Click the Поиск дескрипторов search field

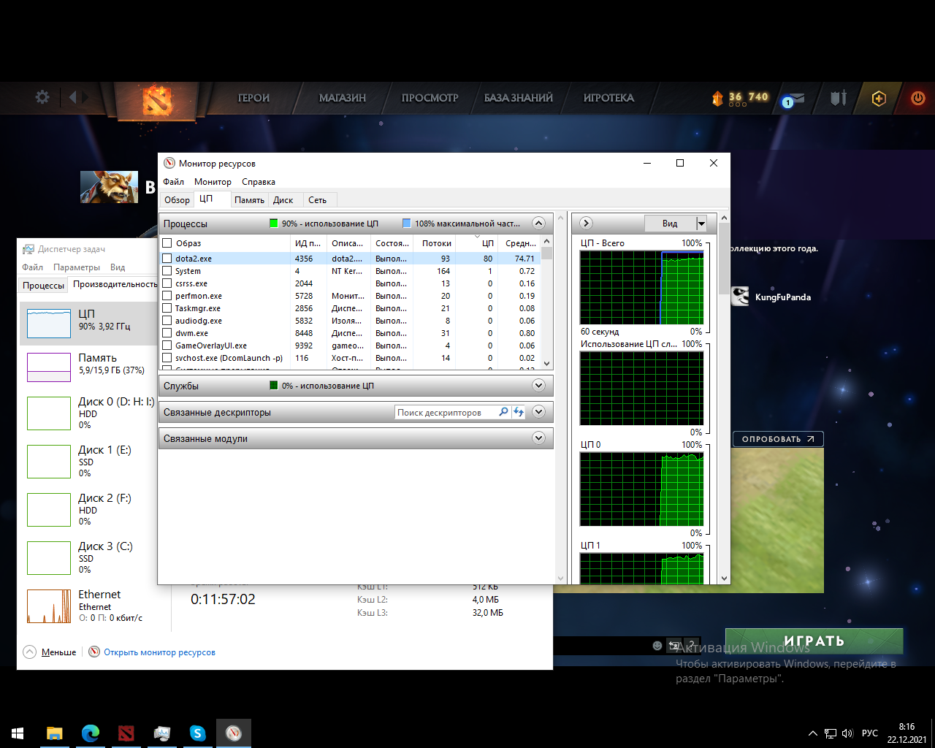446,413
